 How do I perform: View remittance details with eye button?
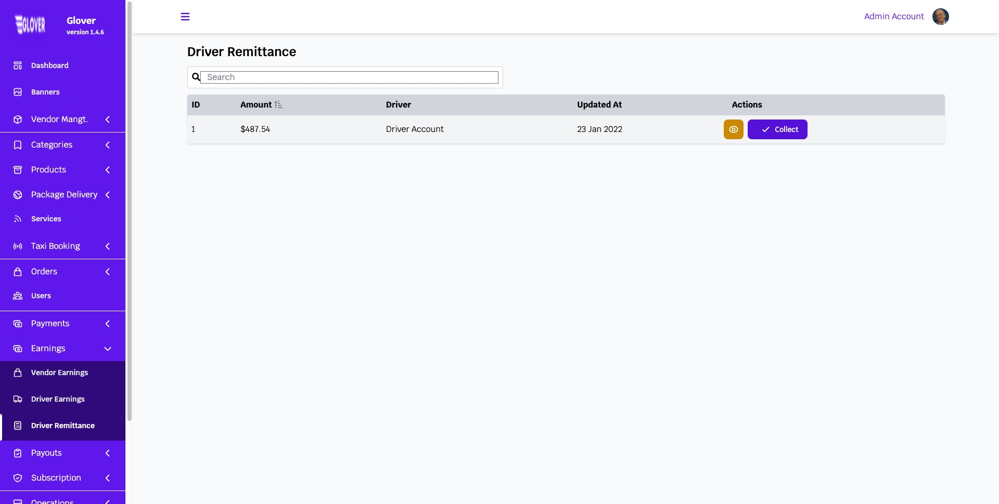point(733,129)
